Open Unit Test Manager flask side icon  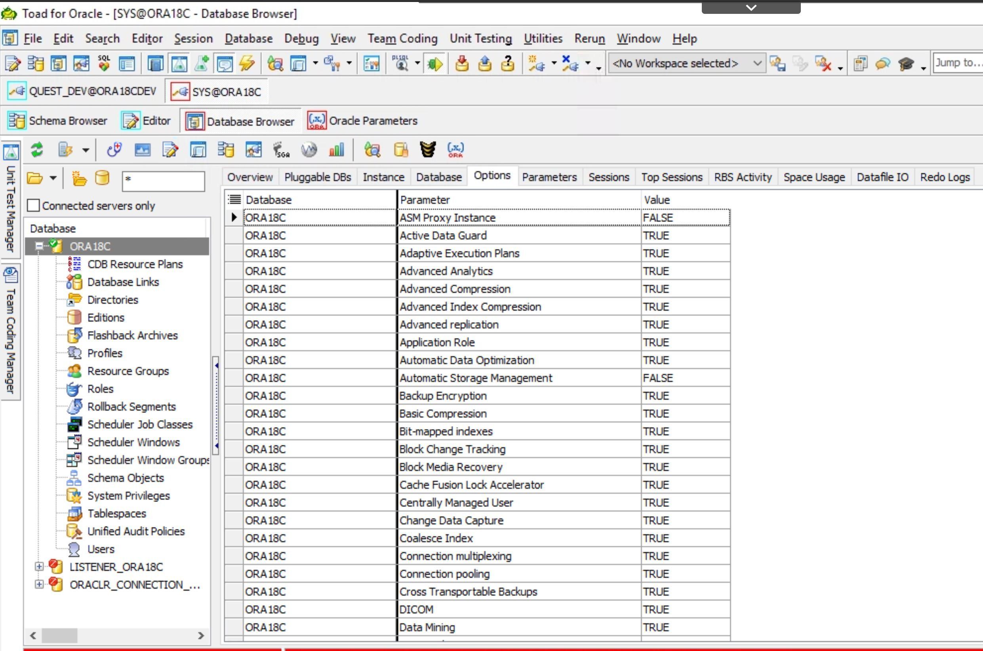point(11,152)
